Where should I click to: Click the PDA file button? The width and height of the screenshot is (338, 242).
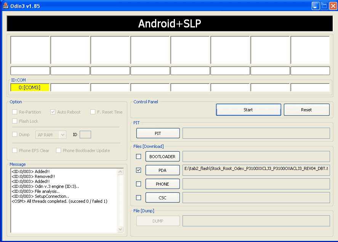[x=163, y=170]
